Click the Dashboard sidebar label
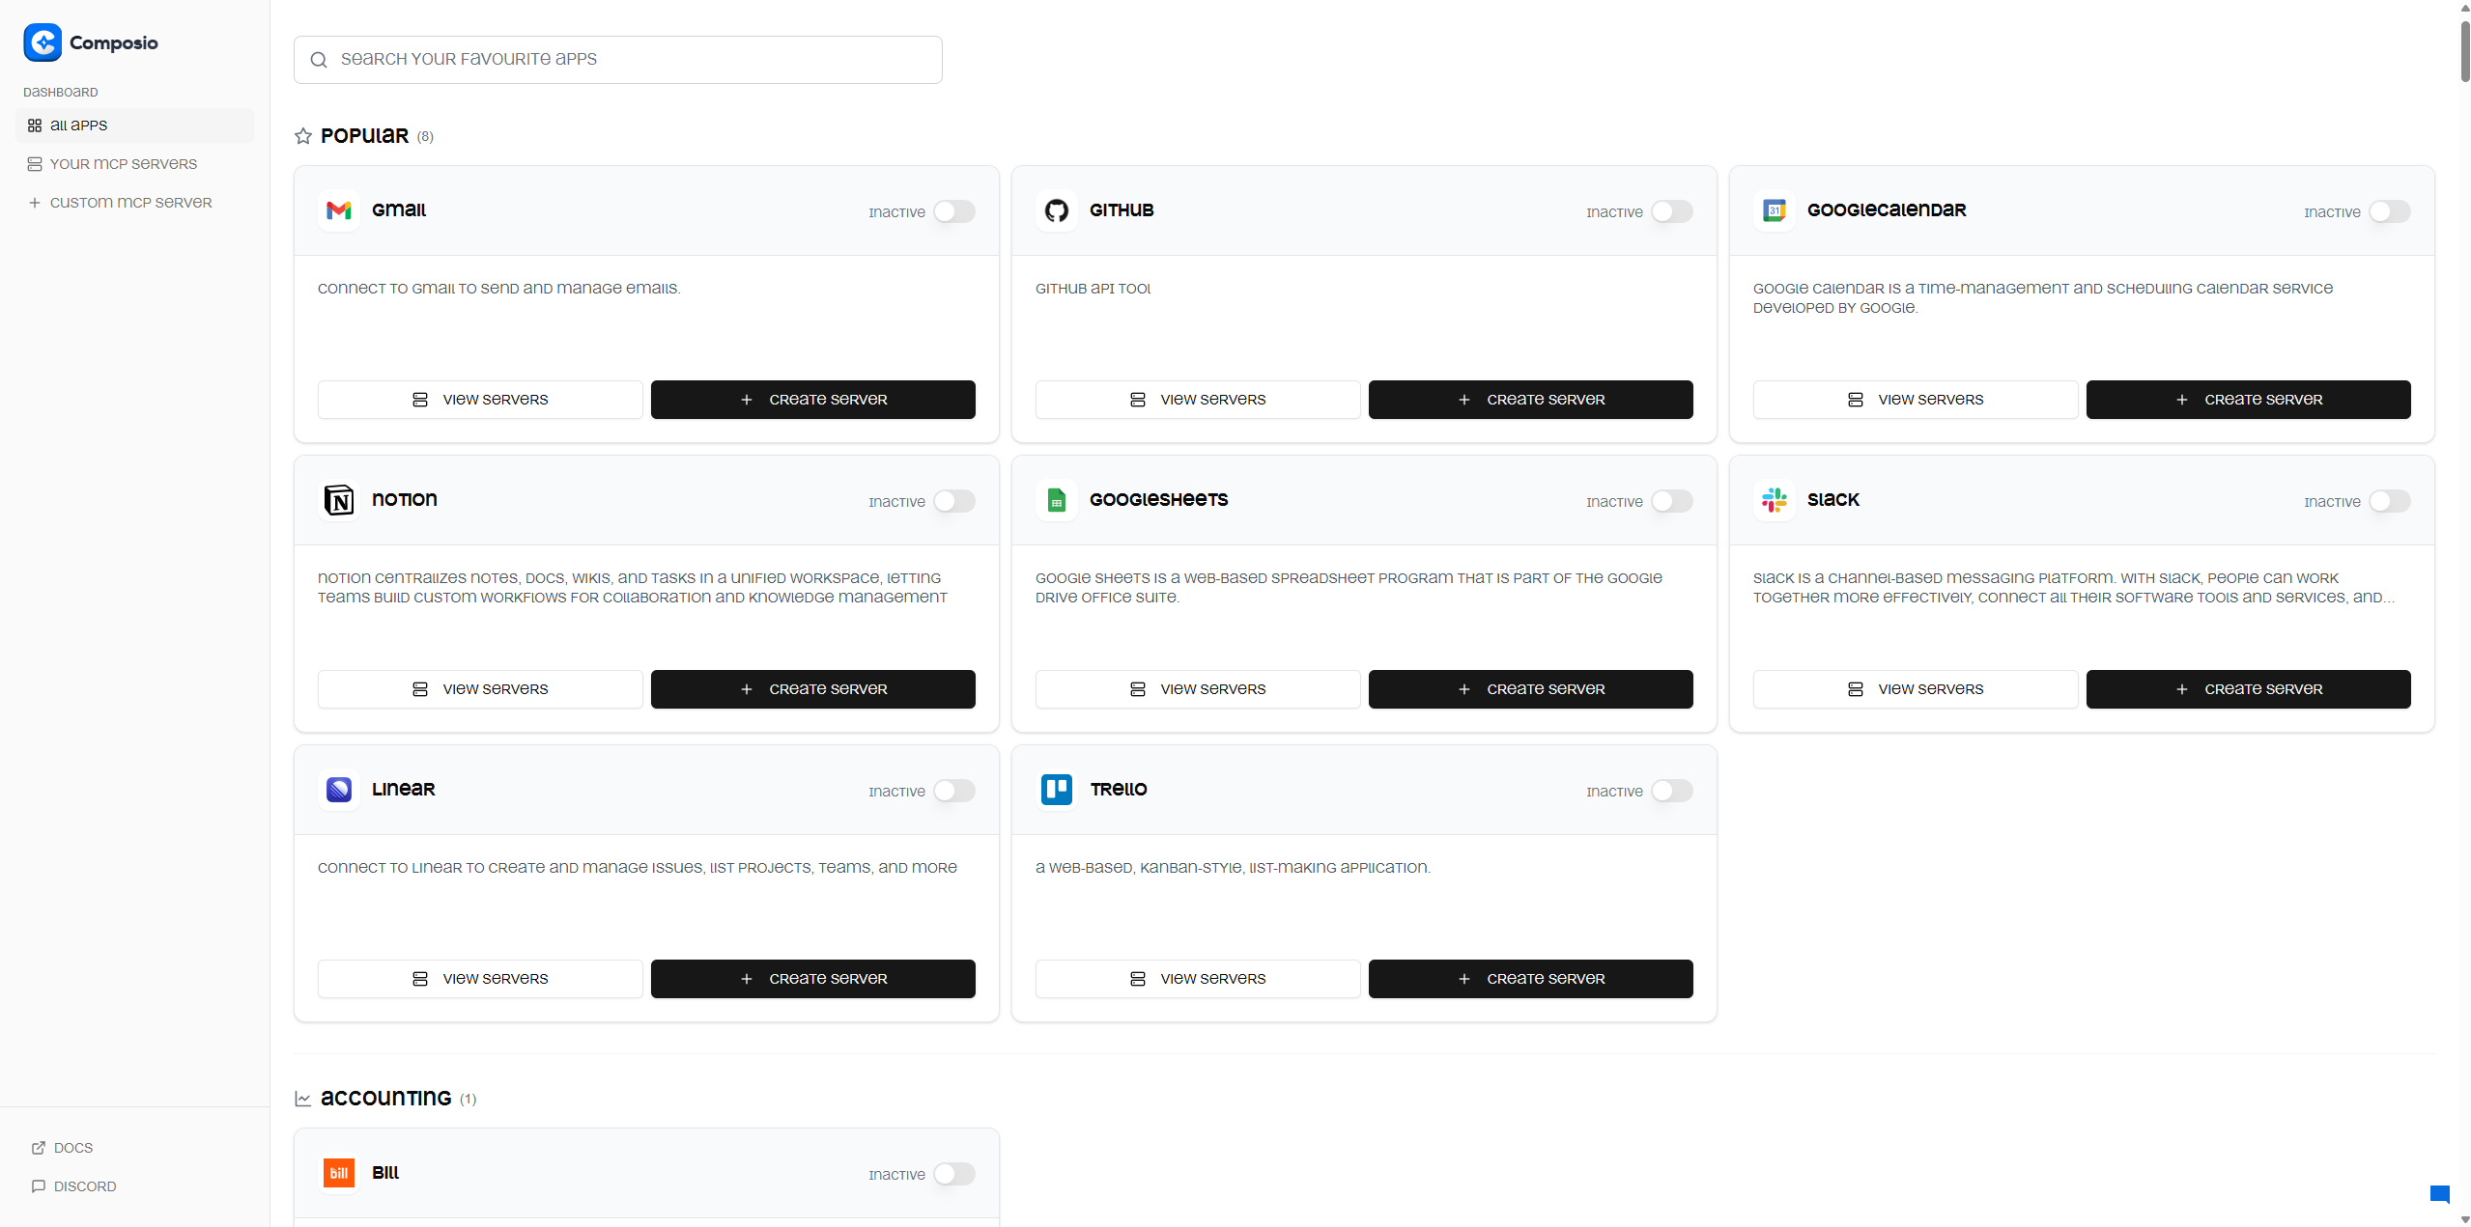This screenshot has height=1227, width=2471. [x=61, y=93]
